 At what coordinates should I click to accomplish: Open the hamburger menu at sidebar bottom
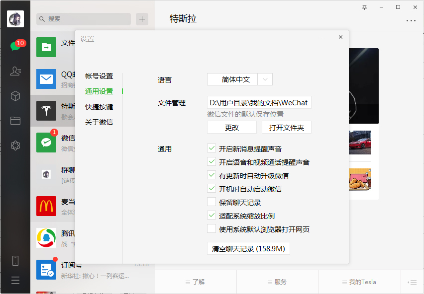click(x=15, y=280)
